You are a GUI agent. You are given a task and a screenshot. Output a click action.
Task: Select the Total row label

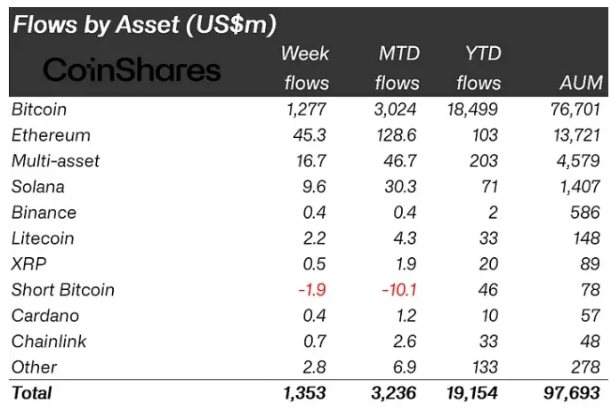(x=31, y=392)
